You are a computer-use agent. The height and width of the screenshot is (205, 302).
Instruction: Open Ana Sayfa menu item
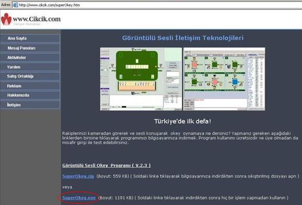(x=30, y=38)
